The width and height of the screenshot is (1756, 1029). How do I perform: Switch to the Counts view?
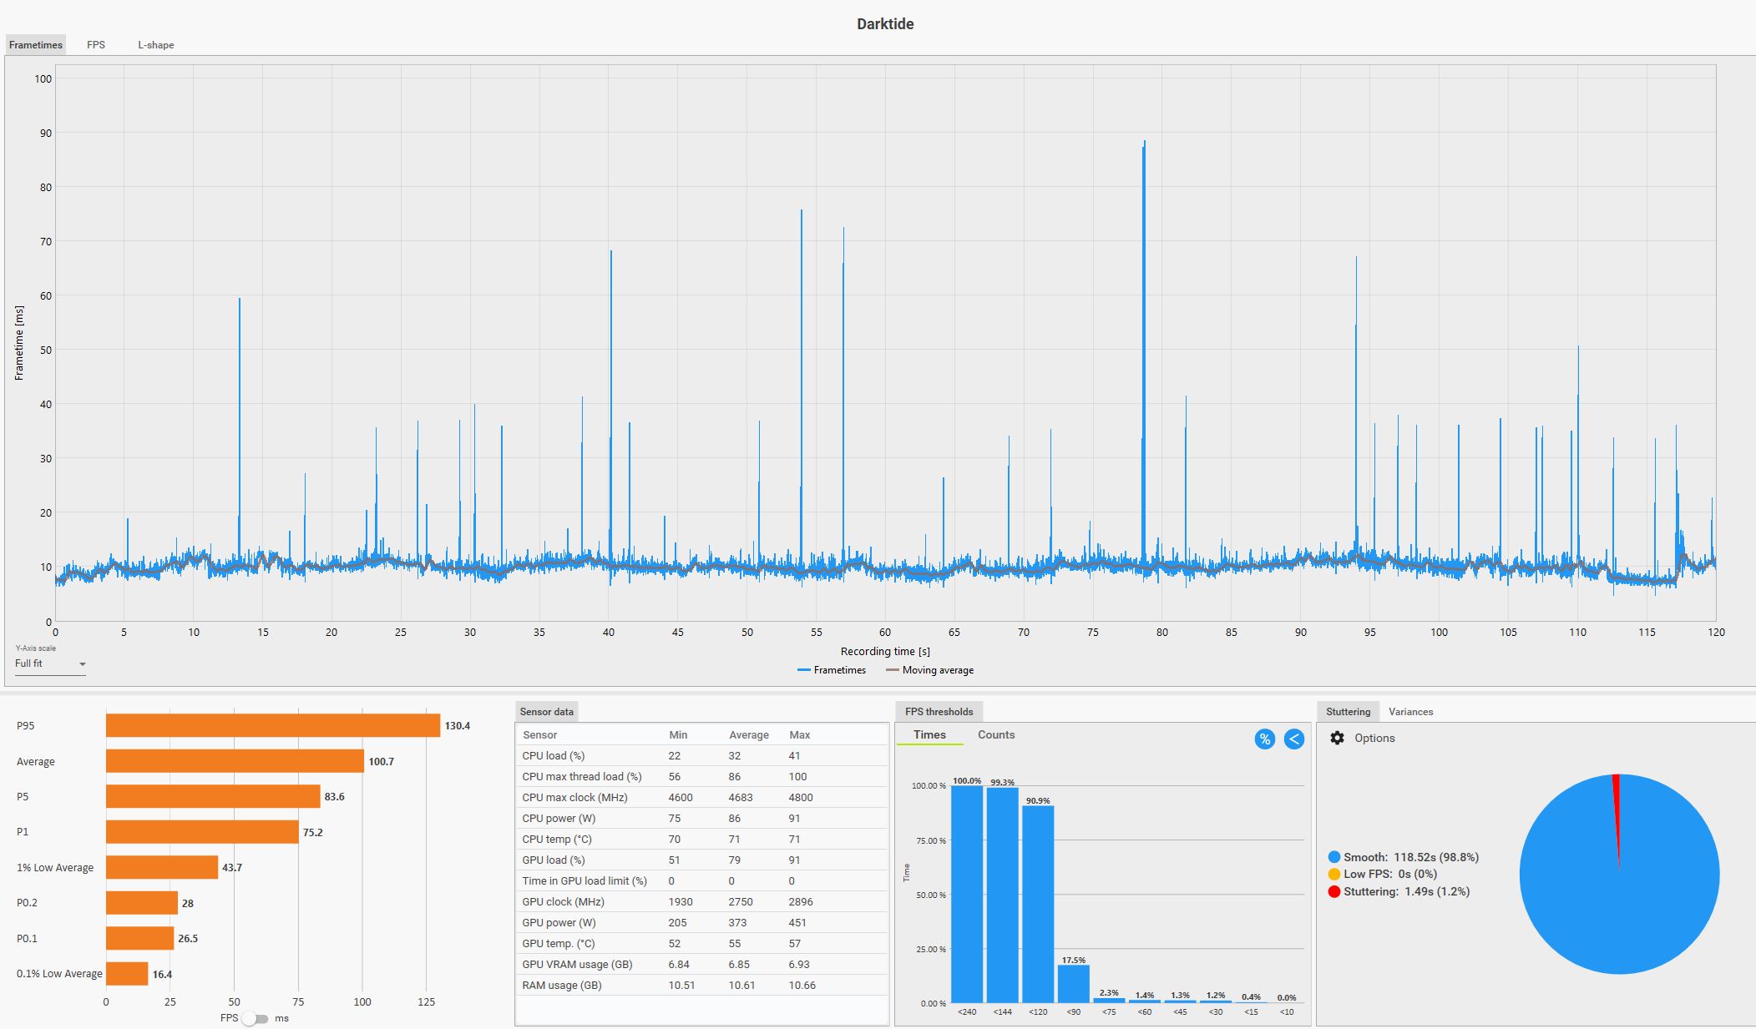pyautogui.click(x=996, y=734)
